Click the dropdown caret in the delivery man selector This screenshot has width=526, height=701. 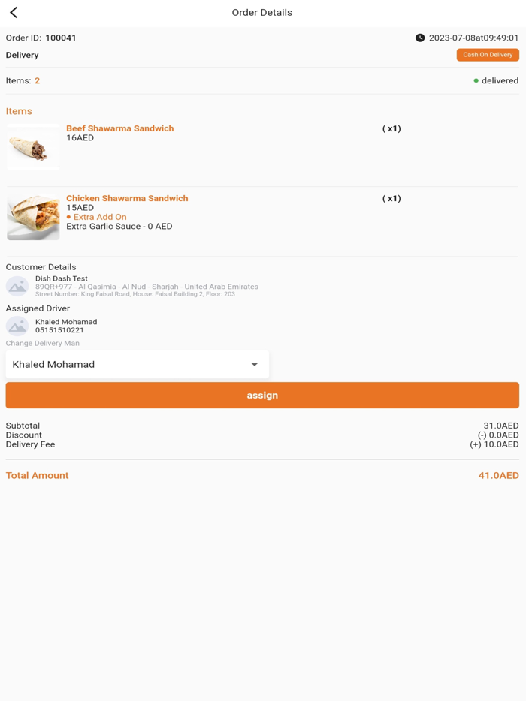click(255, 364)
